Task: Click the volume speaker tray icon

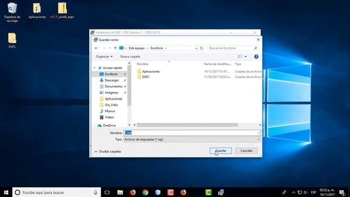Action: [306, 192]
